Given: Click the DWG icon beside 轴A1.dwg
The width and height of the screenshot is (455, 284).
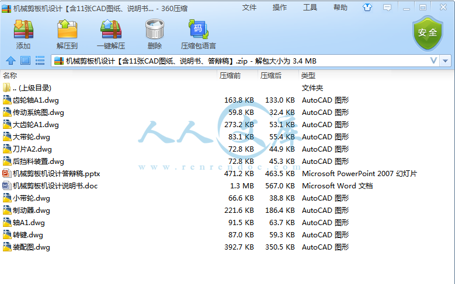Looking at the screenshot, I should (6, 222).
